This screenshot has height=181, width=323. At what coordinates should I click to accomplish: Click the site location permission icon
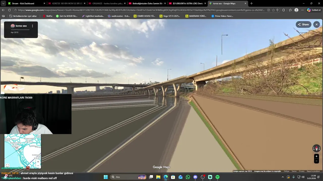tap(278, 10)
